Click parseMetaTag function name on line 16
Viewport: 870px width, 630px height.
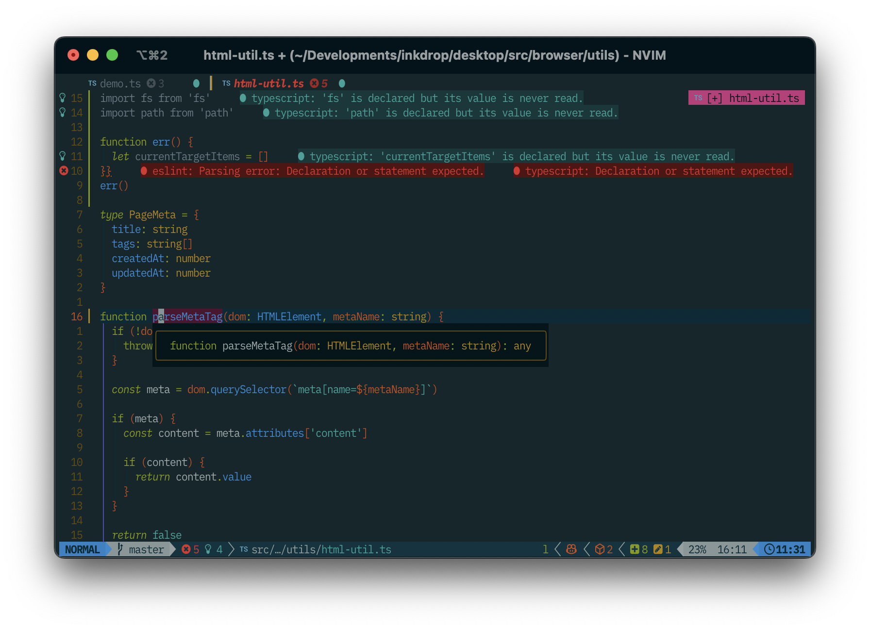187,316
